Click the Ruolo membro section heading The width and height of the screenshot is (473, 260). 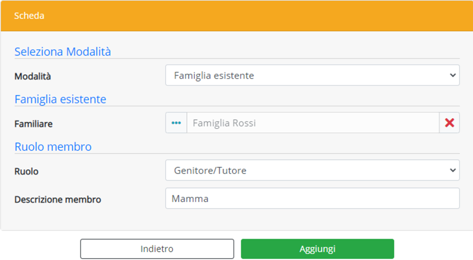[53, 147]
